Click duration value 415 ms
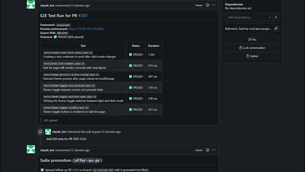Viewport: 305px width, 172px height. 152,66
